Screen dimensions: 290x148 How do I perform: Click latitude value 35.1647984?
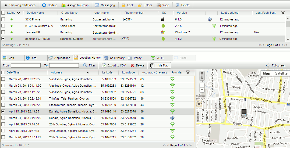pyautogui.click(x=108, y=124)
